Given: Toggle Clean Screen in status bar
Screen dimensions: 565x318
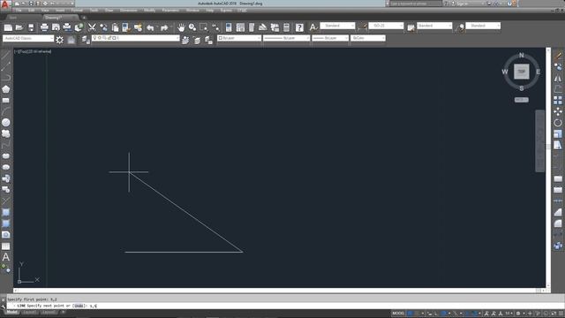Looking at the screenshot, I should click(554, 314).
